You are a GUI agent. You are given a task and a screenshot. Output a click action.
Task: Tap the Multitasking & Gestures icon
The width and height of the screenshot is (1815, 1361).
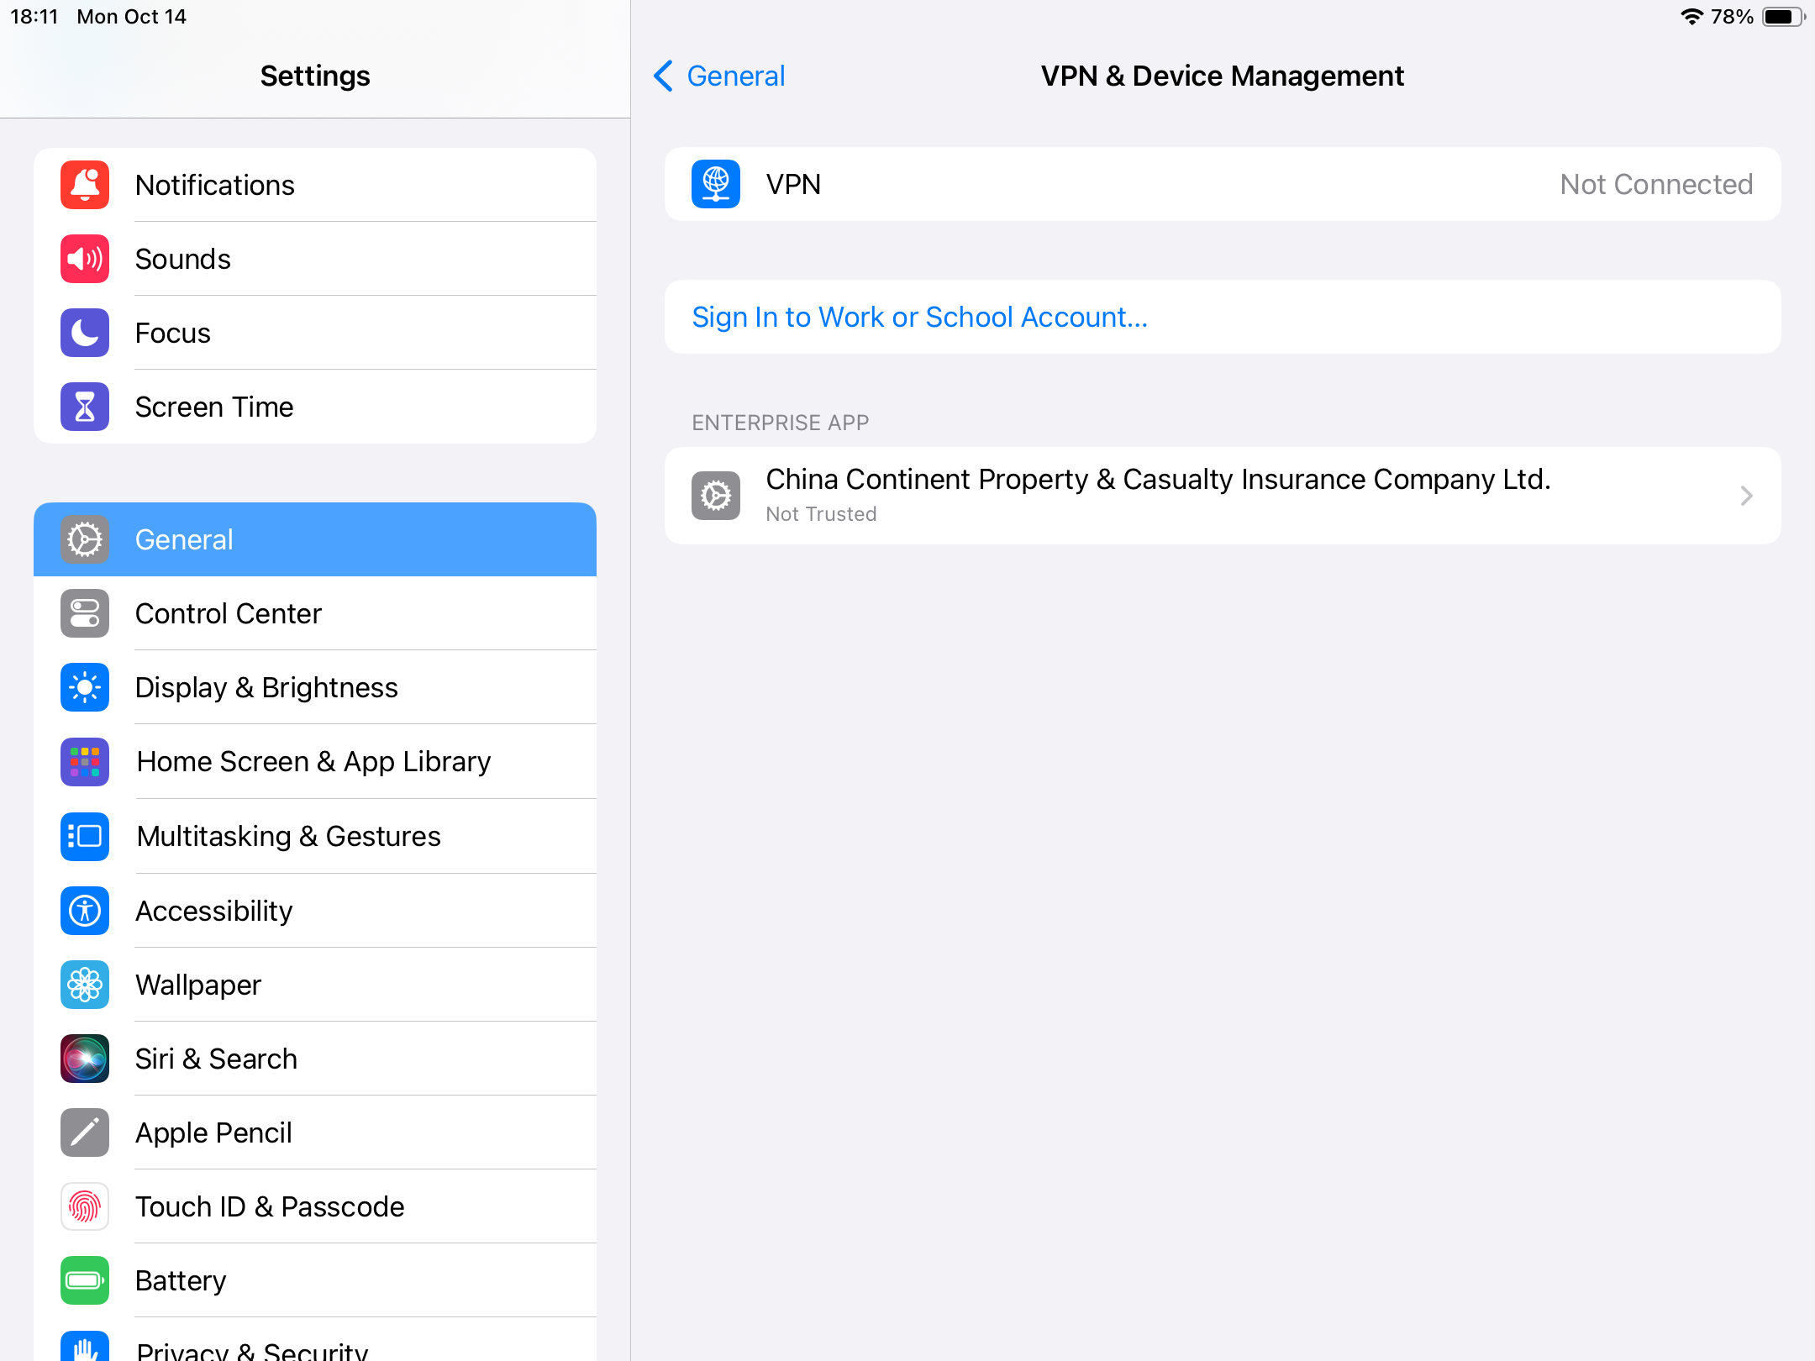point(85,836)
